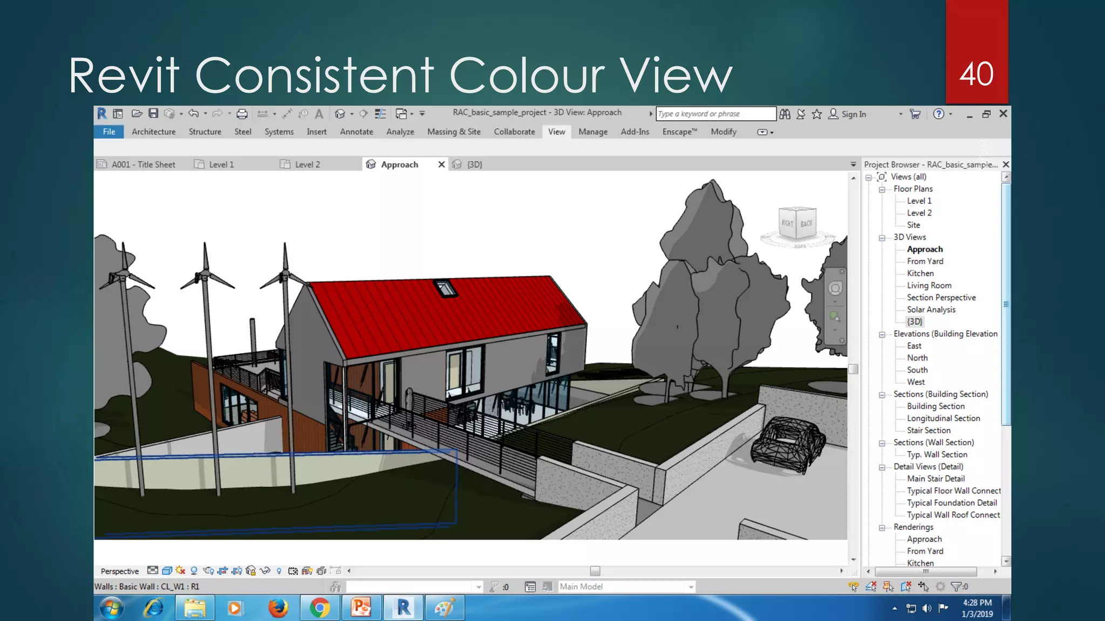The height and width of the screenshot is (621, 1105).
Task: Toggle Shadows in view control bar
Action: [194, 570]
